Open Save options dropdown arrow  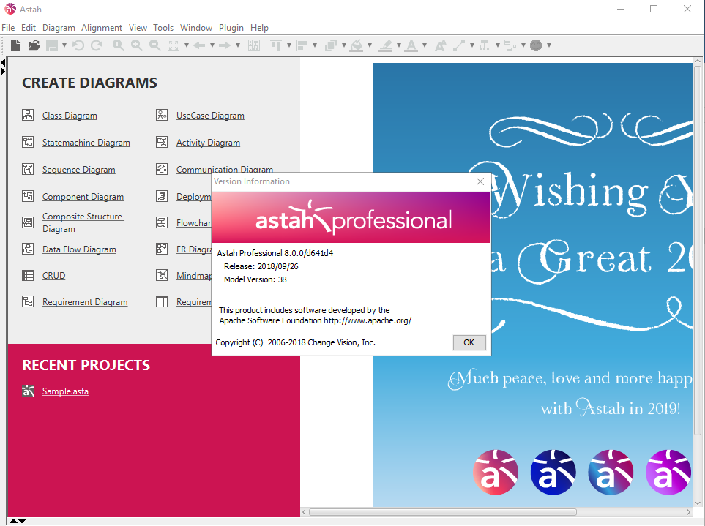(64, 45)
